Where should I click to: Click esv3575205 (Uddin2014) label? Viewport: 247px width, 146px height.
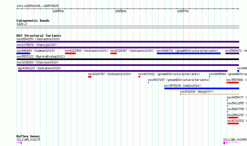pos(182,86)
